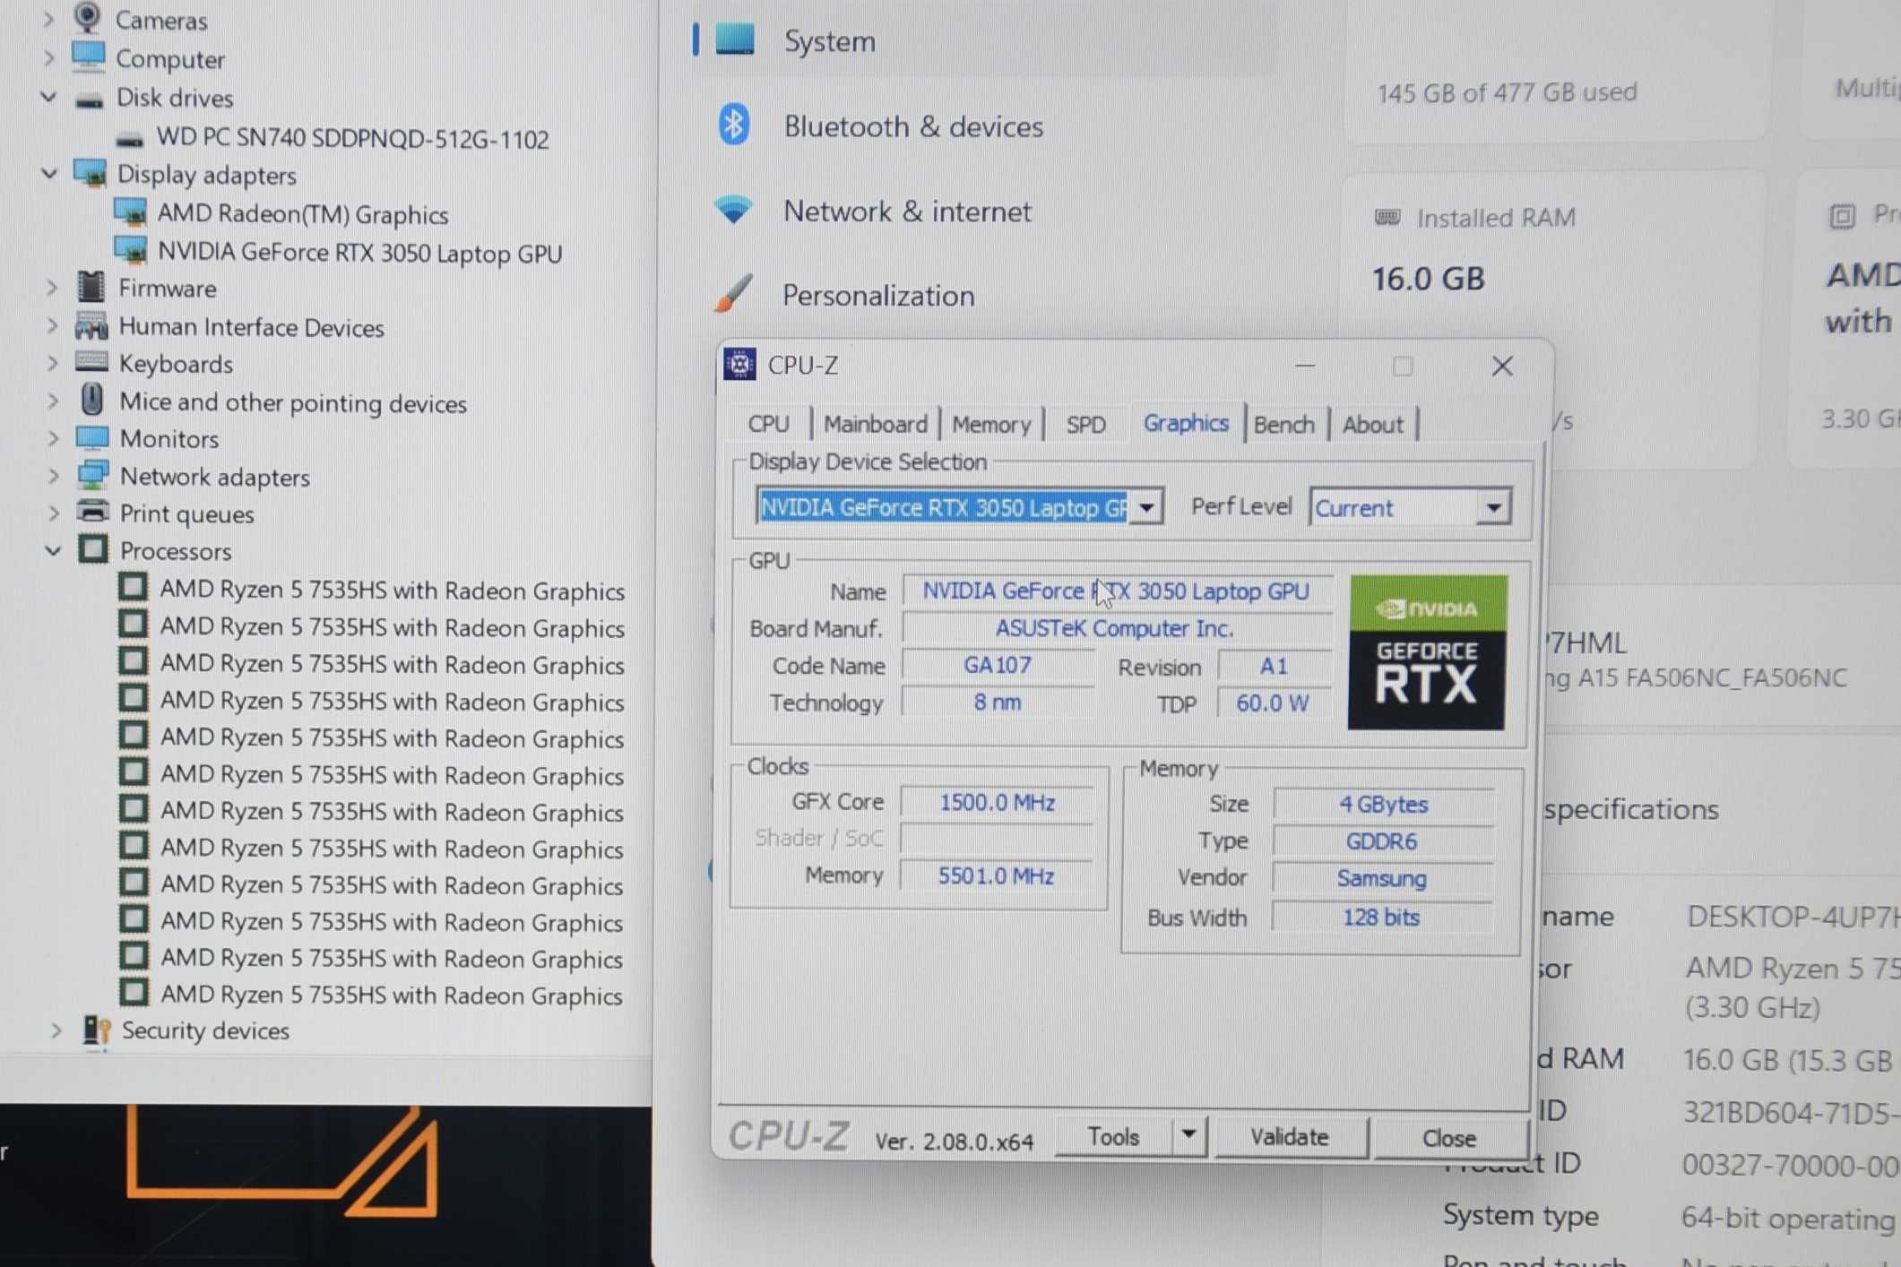This screenshot has width=1901, height=1267.
Task: Click the Network & internet wifi icon
Action: point(734,211)
